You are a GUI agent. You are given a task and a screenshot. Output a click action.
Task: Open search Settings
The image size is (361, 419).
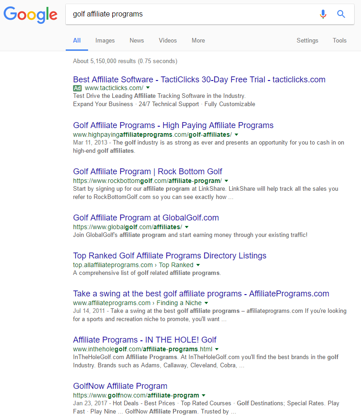tap(308, 40)
